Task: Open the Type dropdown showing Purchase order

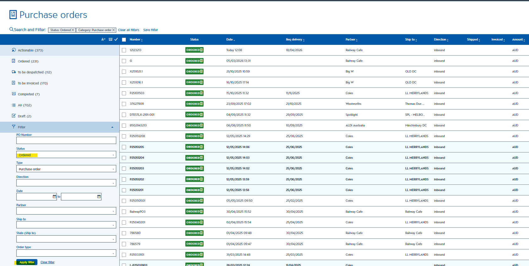Action: coord(66,169)
